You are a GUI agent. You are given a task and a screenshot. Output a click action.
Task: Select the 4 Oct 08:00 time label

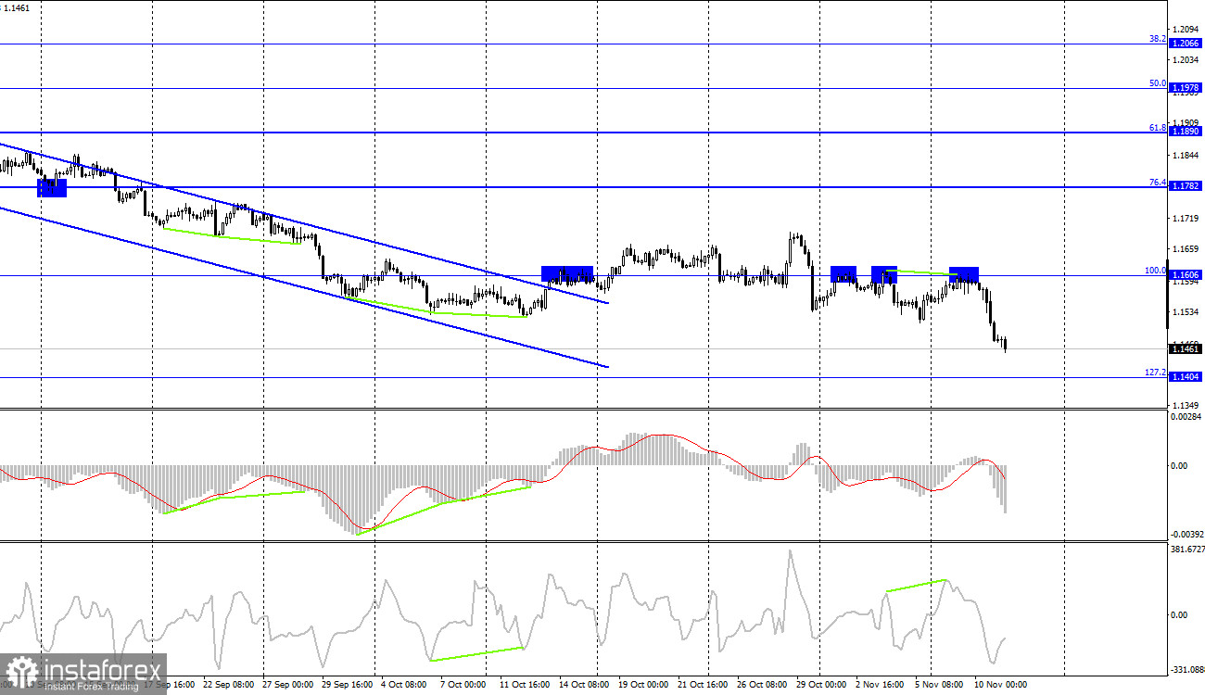405,685
